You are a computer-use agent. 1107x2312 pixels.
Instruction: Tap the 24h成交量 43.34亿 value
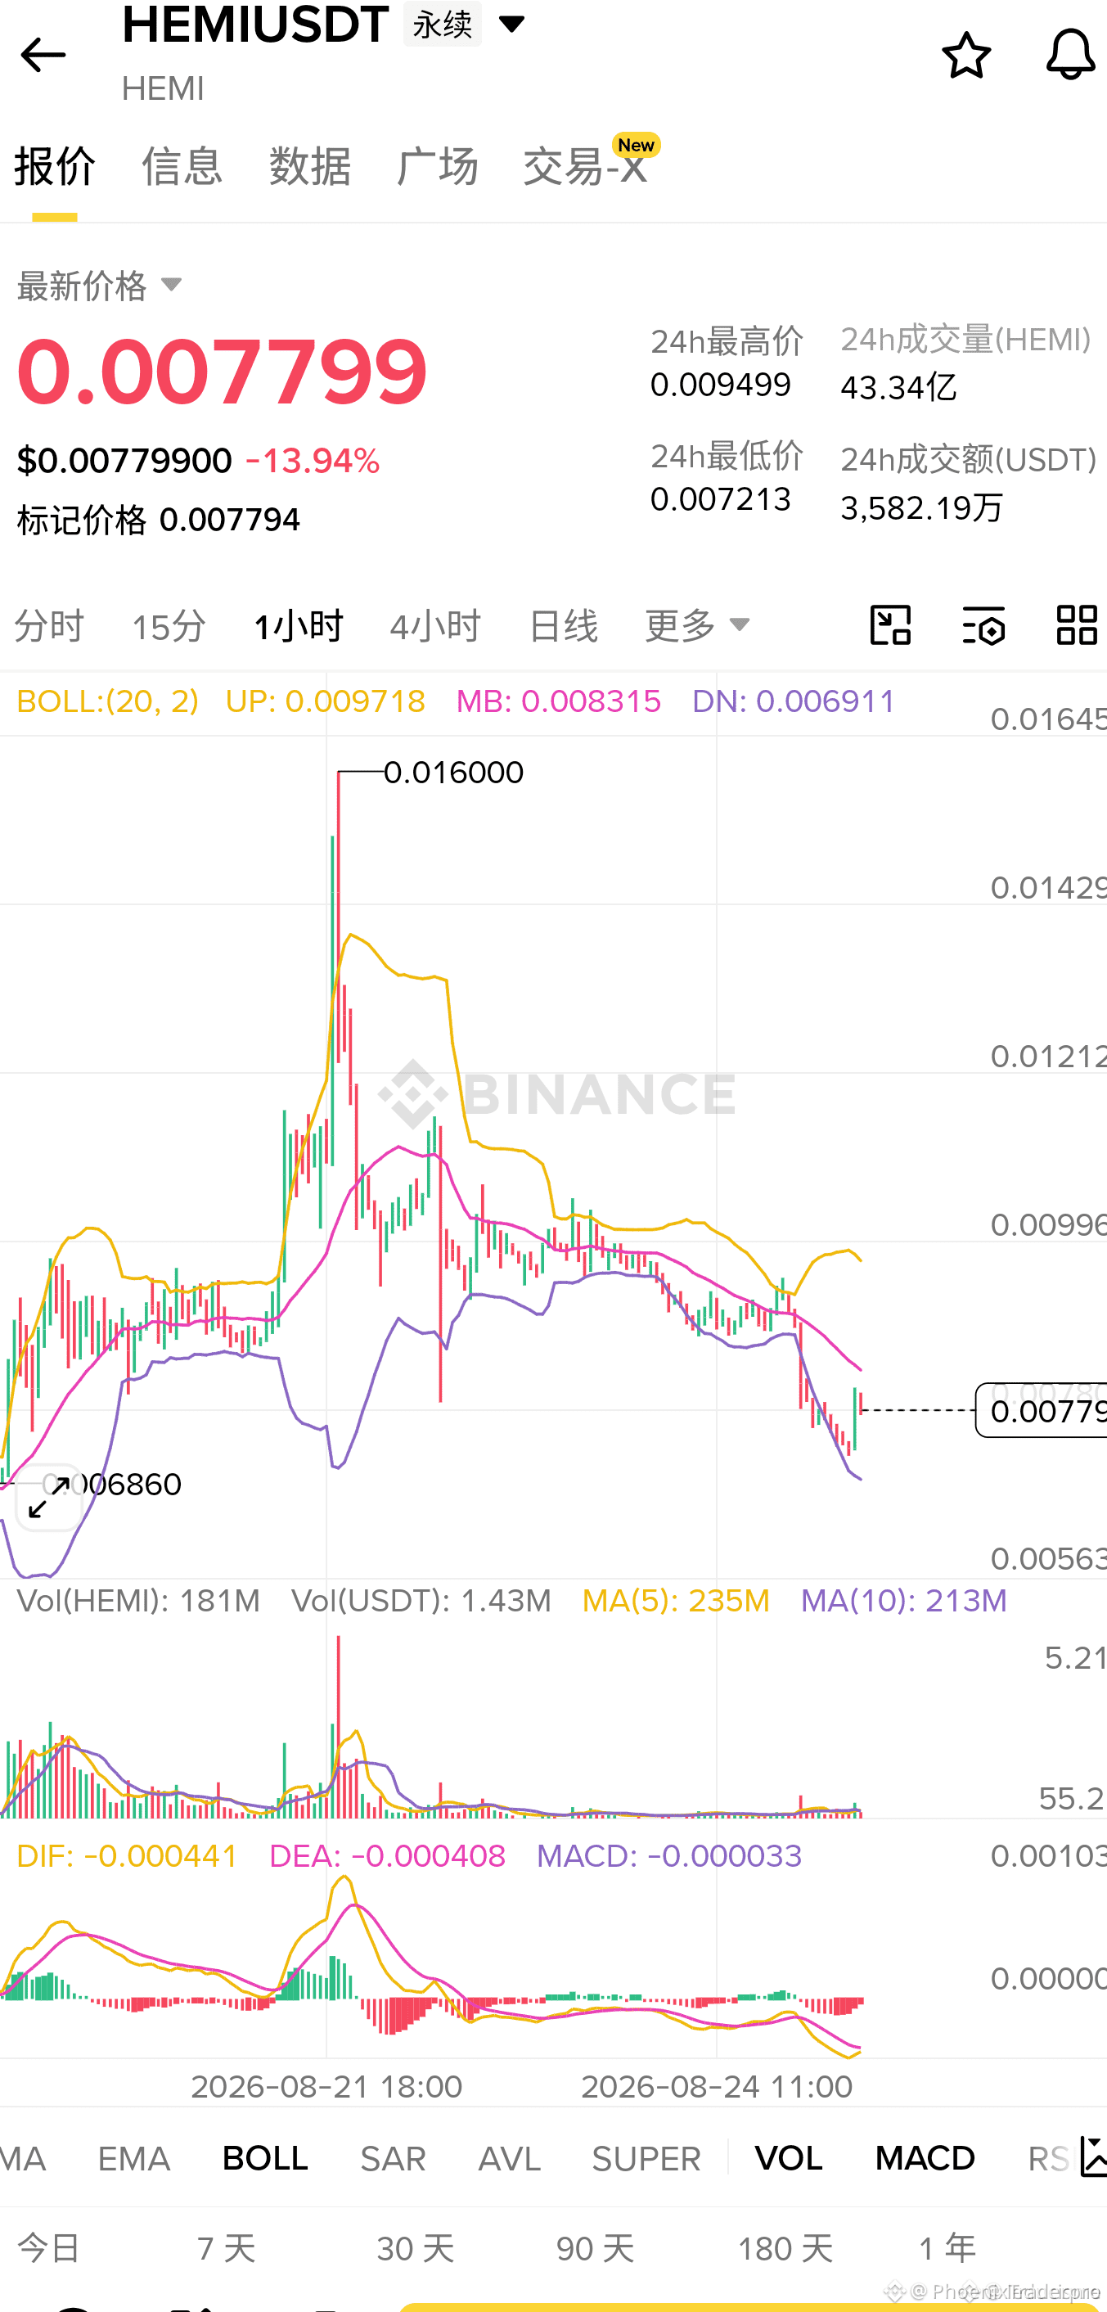point(898,388)
